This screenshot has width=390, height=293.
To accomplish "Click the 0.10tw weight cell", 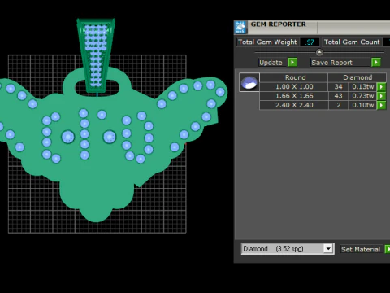I will point(362,105).
